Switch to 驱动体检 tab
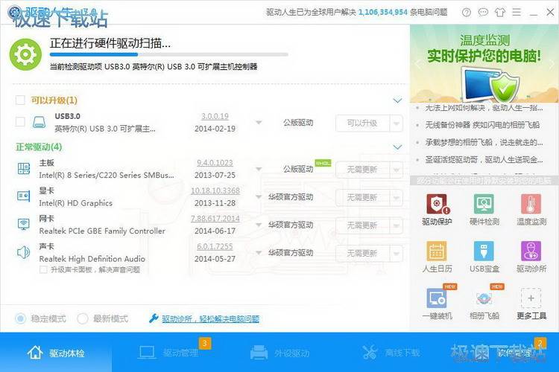 56,353
